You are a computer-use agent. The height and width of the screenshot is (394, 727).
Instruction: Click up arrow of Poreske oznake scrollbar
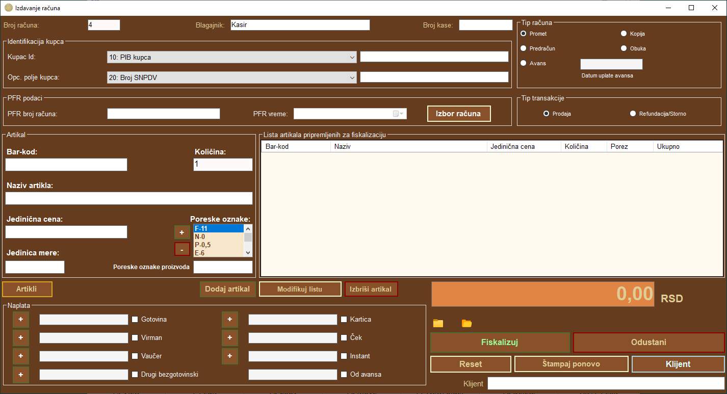tap(248, 228)
